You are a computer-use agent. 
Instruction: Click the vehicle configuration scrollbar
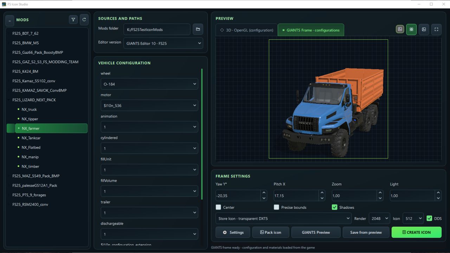(202, 134)
